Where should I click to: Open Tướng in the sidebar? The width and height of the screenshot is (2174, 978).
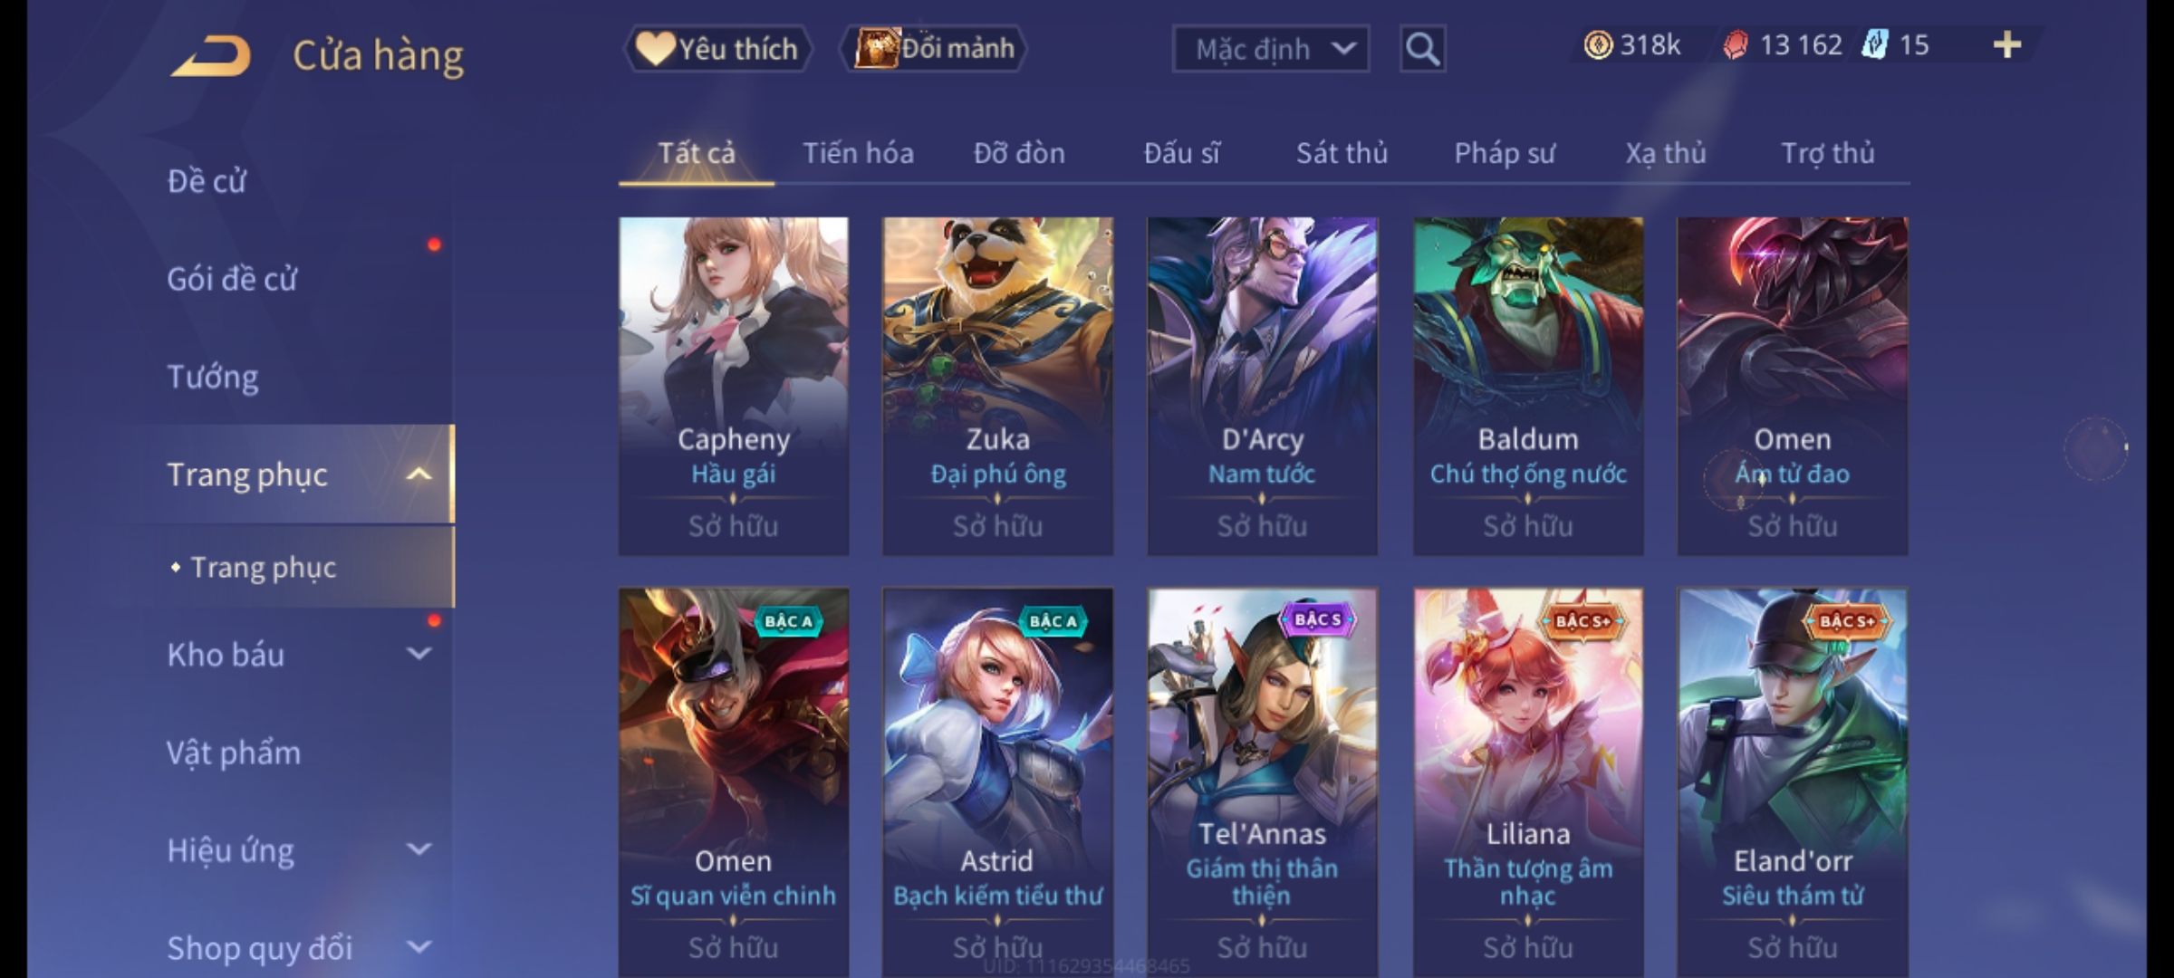click(x=213, y=377)
